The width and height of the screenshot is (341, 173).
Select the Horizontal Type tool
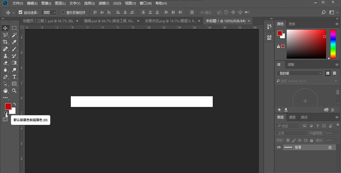pyautogui.click(x=14, y=77)
